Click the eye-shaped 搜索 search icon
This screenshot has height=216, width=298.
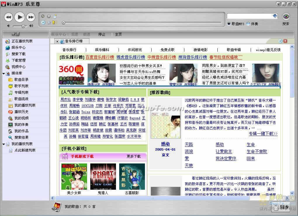(286, 17)
